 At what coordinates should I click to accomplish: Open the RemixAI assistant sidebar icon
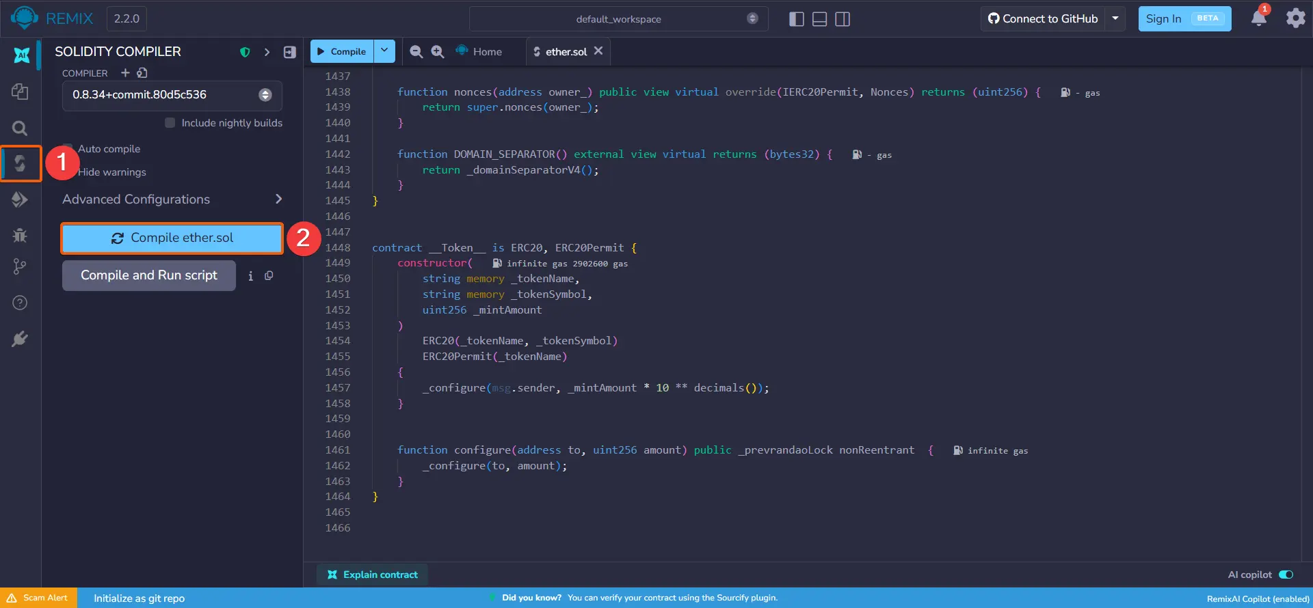pos(21,55)
